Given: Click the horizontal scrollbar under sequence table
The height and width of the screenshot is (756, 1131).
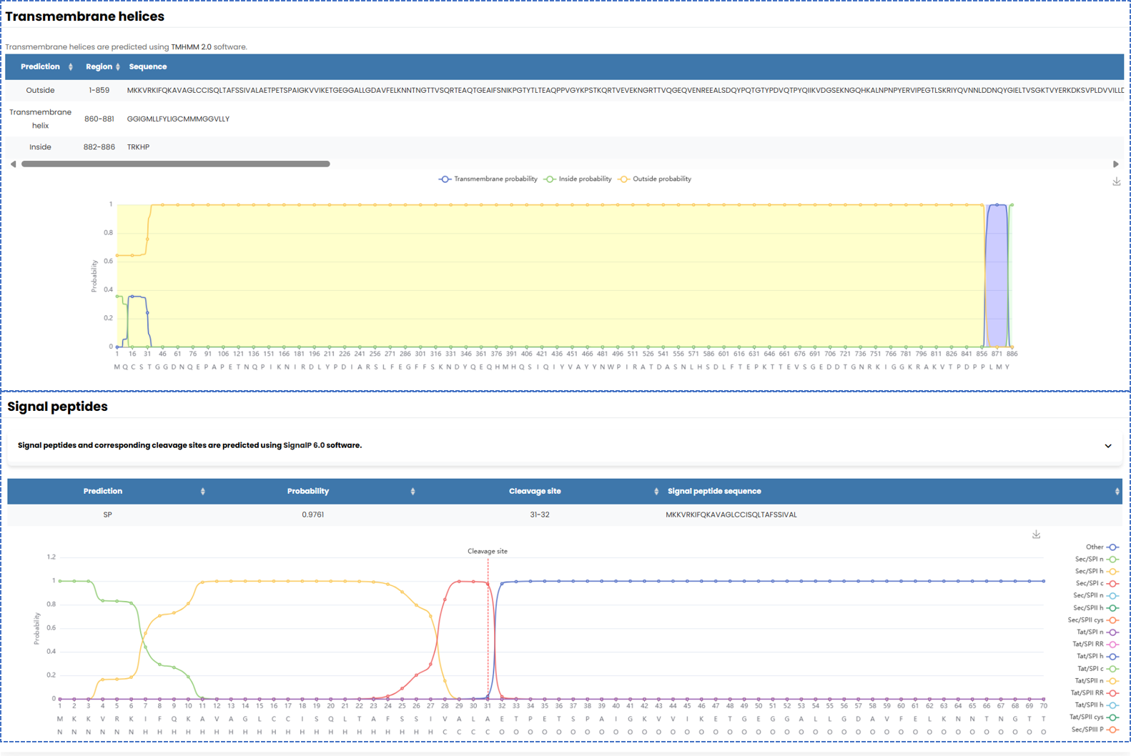Looking at the screenshot, I should [176, 164].
